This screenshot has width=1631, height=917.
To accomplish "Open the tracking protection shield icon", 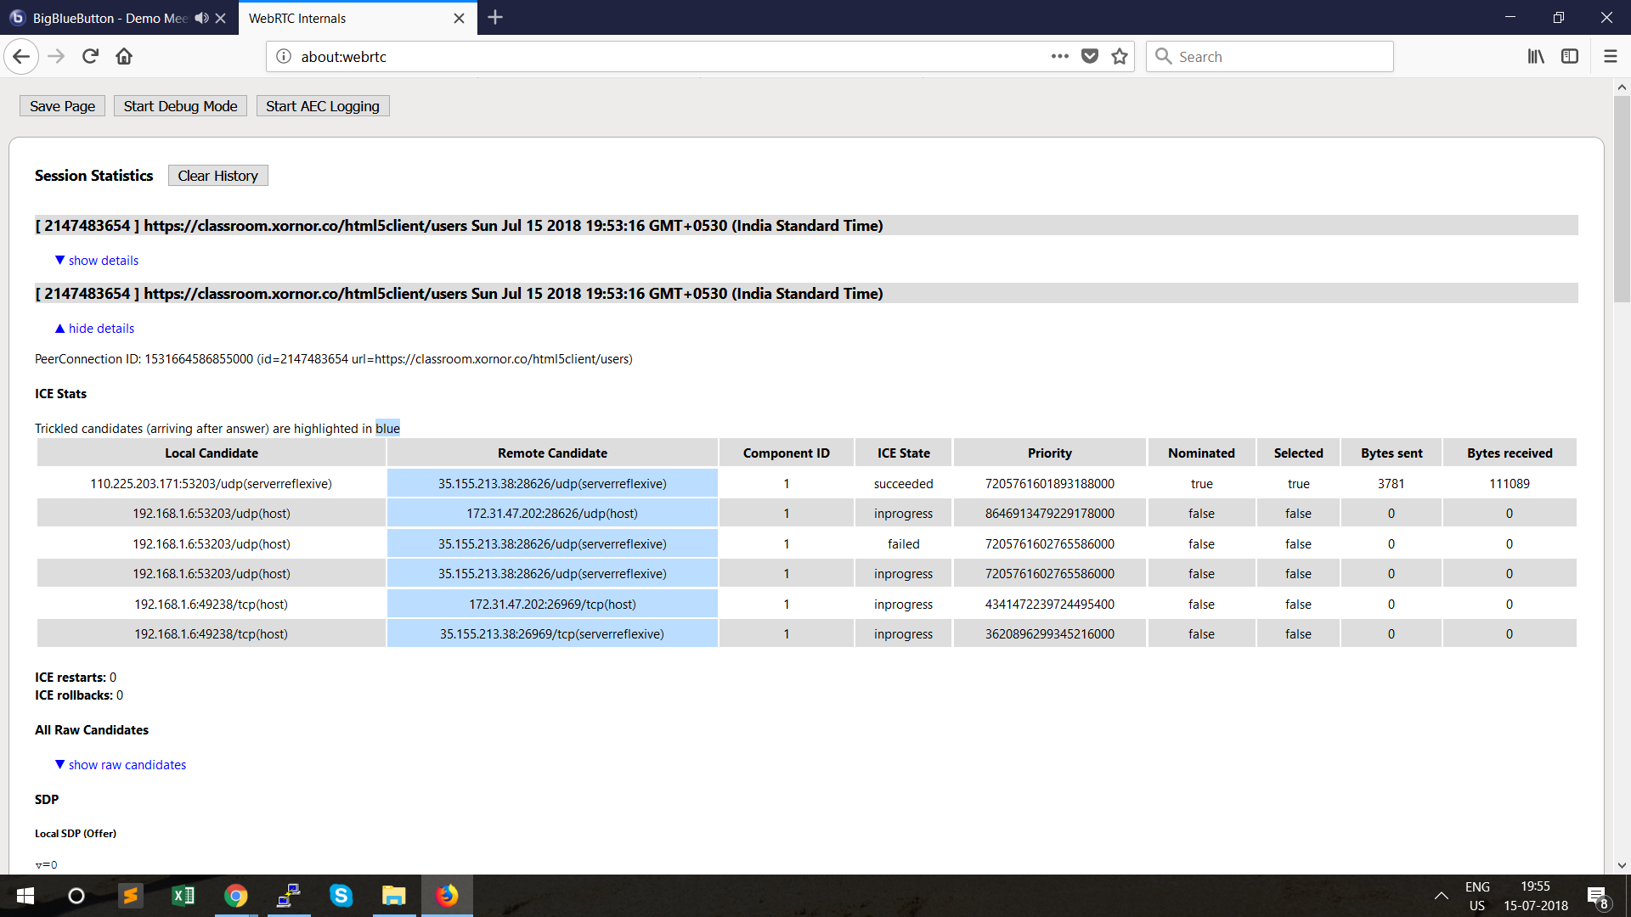I will point(1090,56).
